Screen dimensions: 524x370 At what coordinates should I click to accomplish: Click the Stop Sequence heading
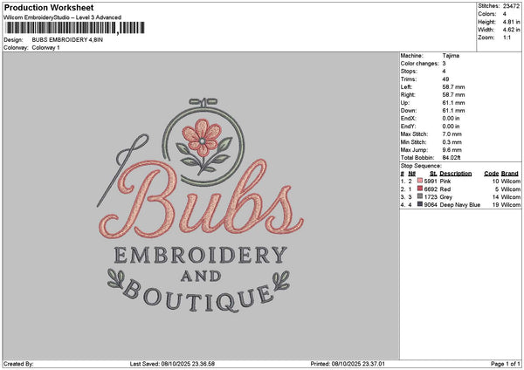tap(421, 166)
